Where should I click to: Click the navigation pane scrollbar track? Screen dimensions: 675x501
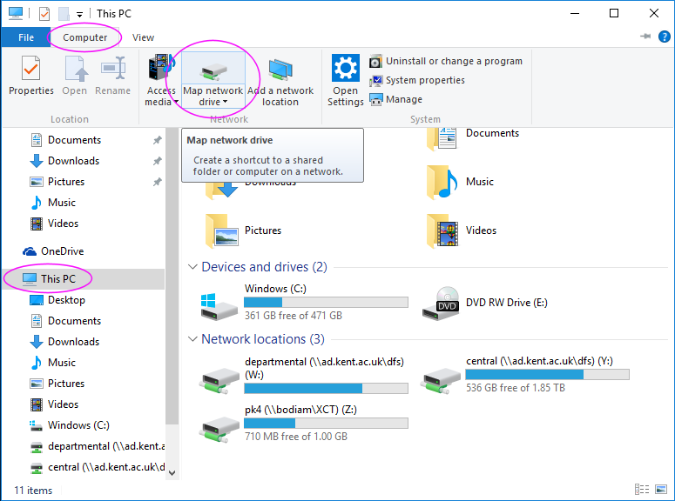point(172,445)
